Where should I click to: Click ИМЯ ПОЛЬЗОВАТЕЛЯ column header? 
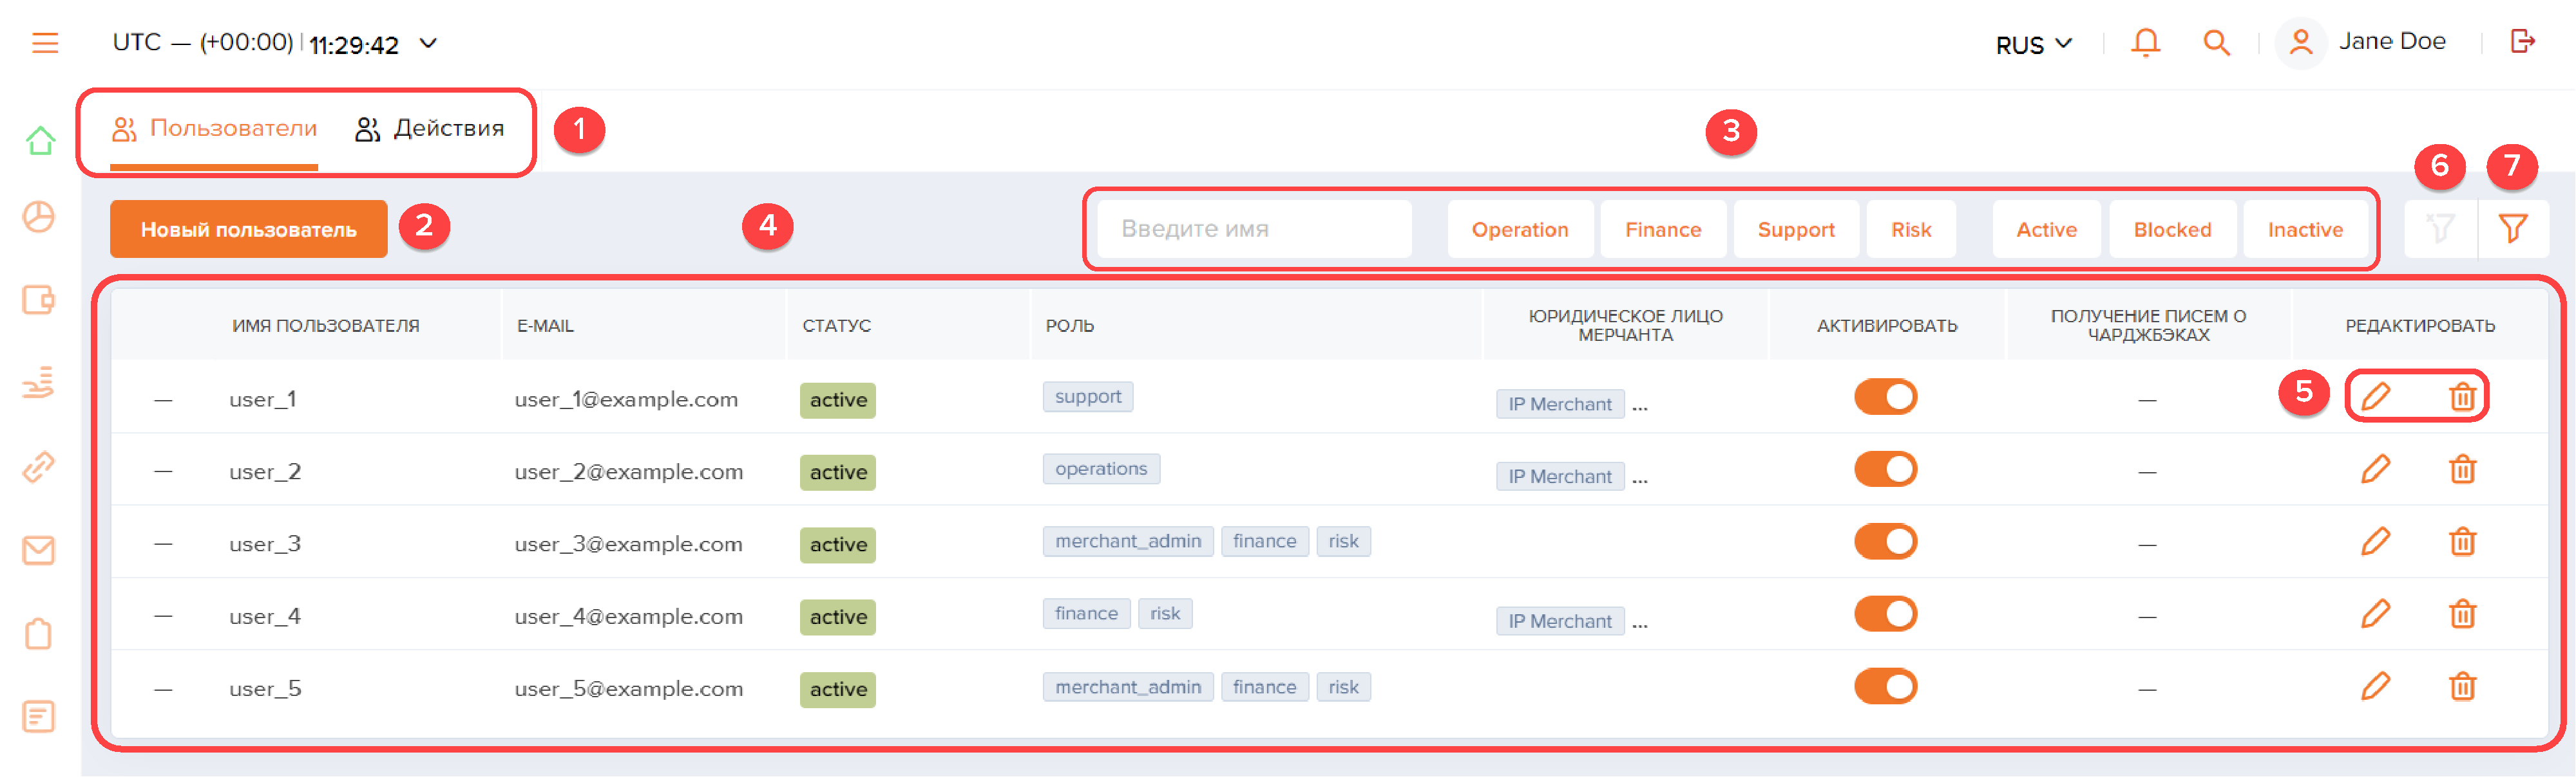[326, 325]
